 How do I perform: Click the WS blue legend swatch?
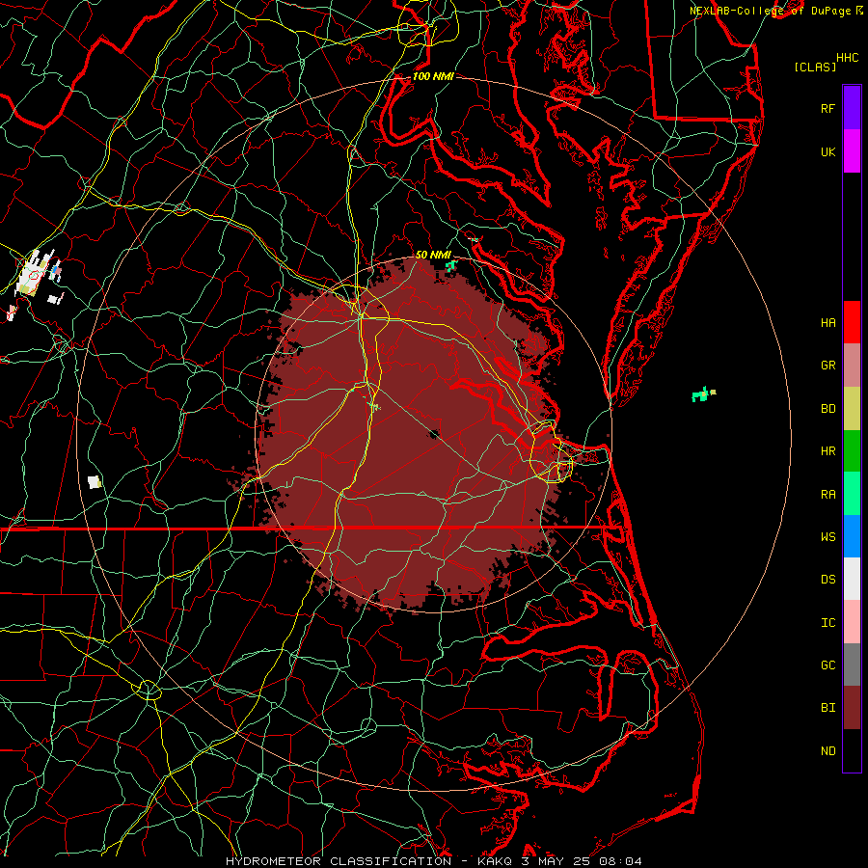coord(852,536)
